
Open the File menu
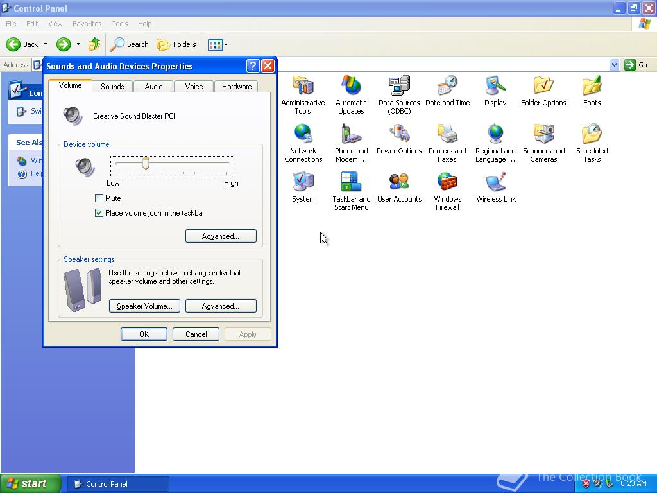(x=11, y=24)
